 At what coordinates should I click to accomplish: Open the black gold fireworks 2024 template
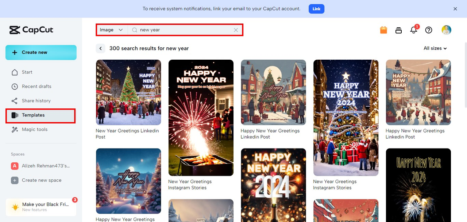tap(418, 185)
